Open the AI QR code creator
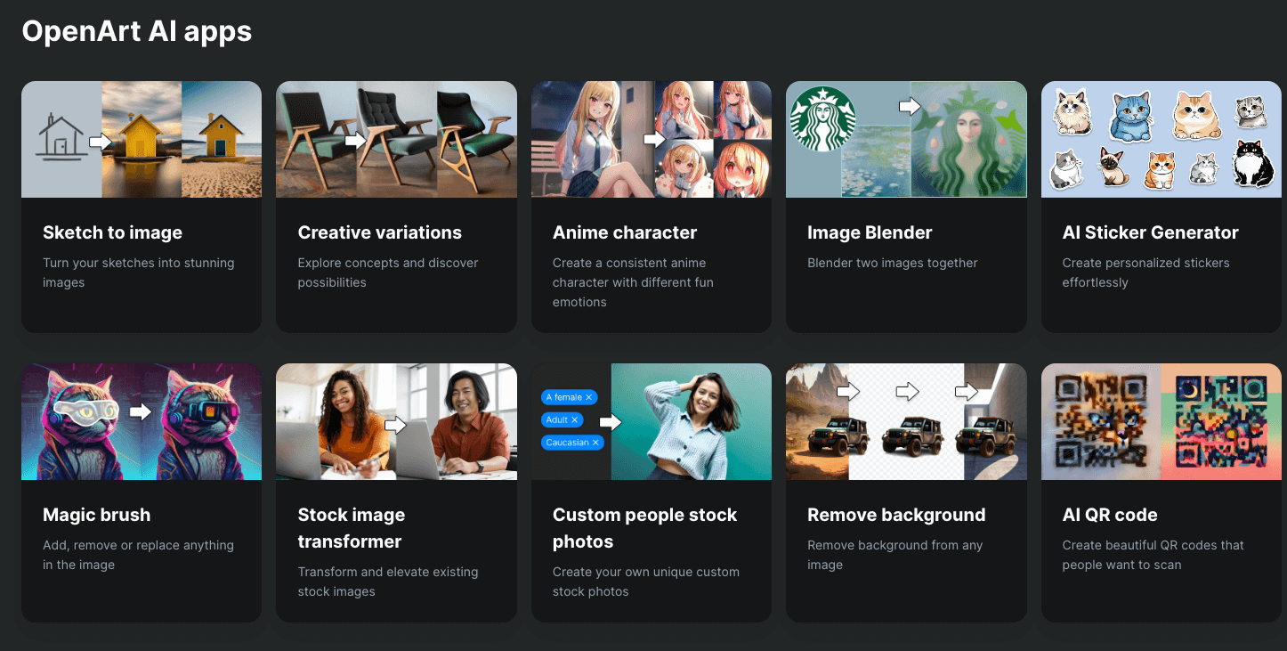Viewport: 1287px width, 651px height. (1161, 490)
